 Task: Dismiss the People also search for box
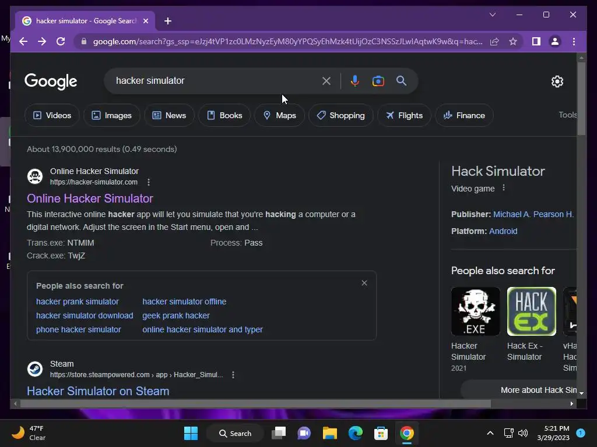coord(364,283)
